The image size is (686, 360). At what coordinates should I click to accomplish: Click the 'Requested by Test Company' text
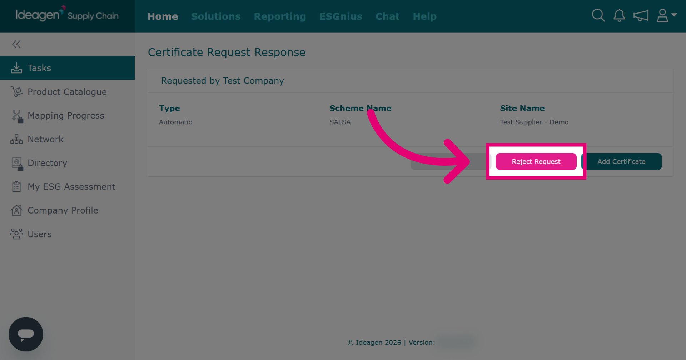coord(222,81)
